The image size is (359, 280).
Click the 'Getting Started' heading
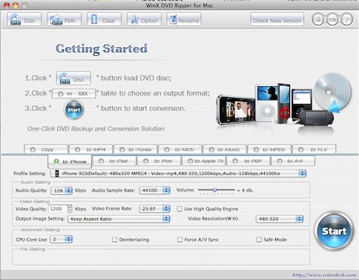coord(102,49)
